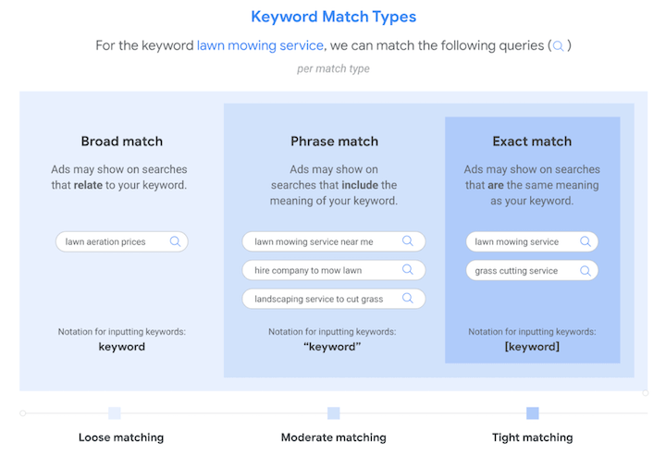This screenshot has width=666, height=455.
Task: Click the magnifier icon in the subtitle parentheses
Action: (559, 46)
